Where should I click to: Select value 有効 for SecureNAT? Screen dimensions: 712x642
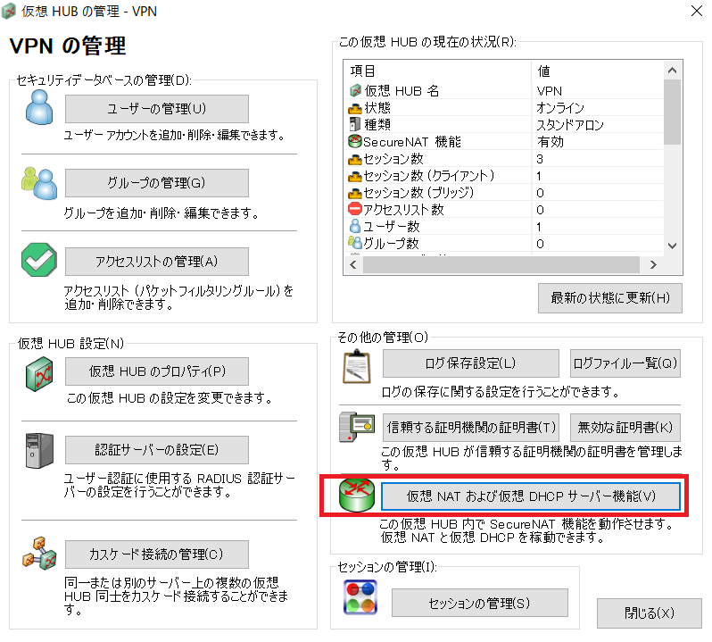pos(550,142)
